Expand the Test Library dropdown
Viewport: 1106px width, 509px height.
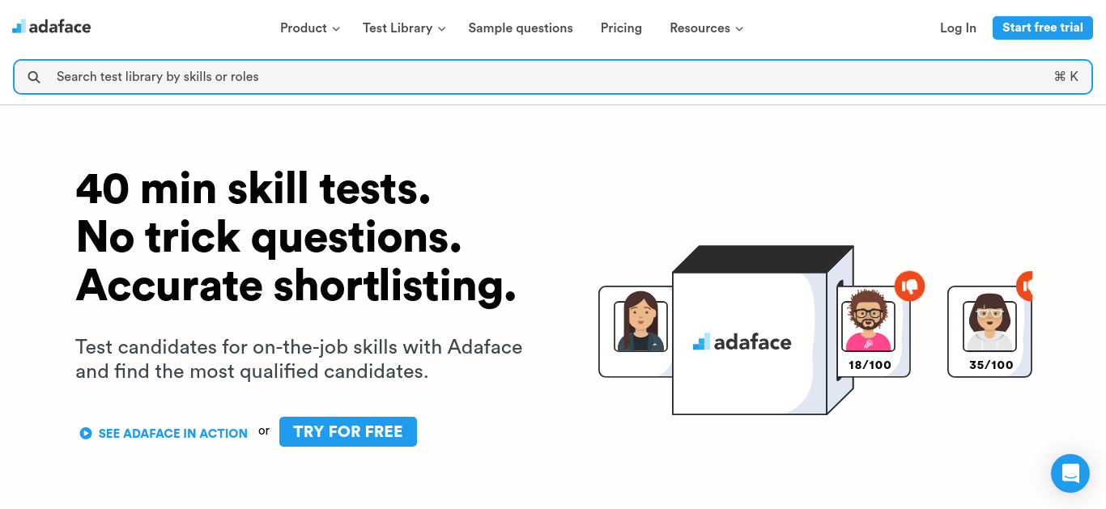(404, 28)
